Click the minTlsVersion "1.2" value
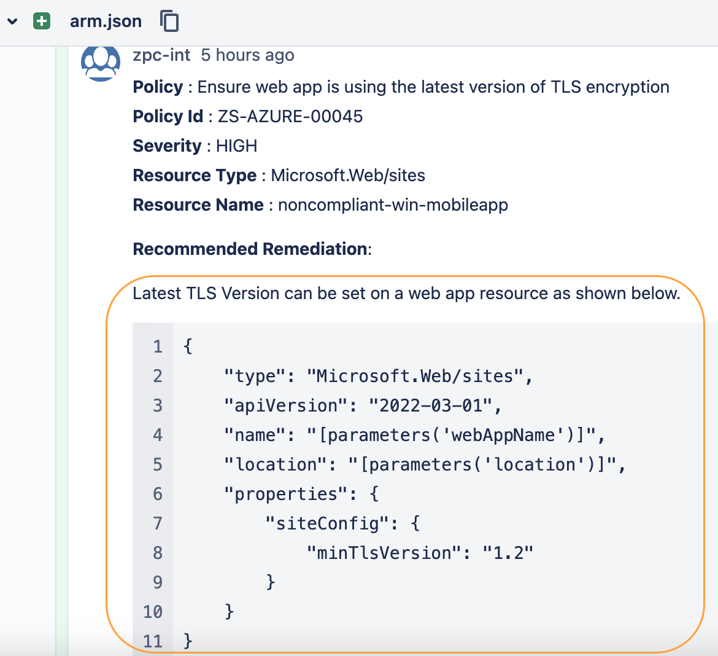This screenshot has height=656, width=718. (x=508, y=553)
